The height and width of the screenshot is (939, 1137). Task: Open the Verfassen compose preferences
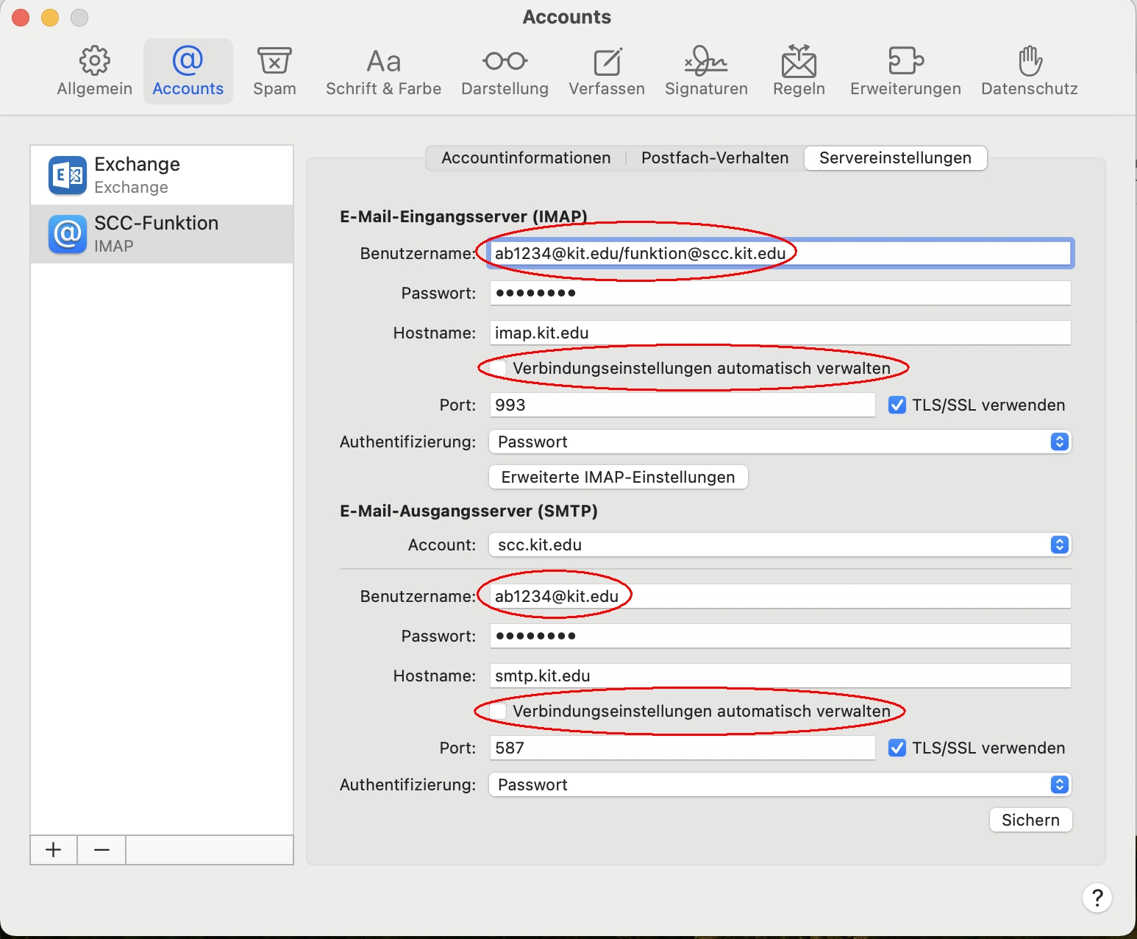606,71
